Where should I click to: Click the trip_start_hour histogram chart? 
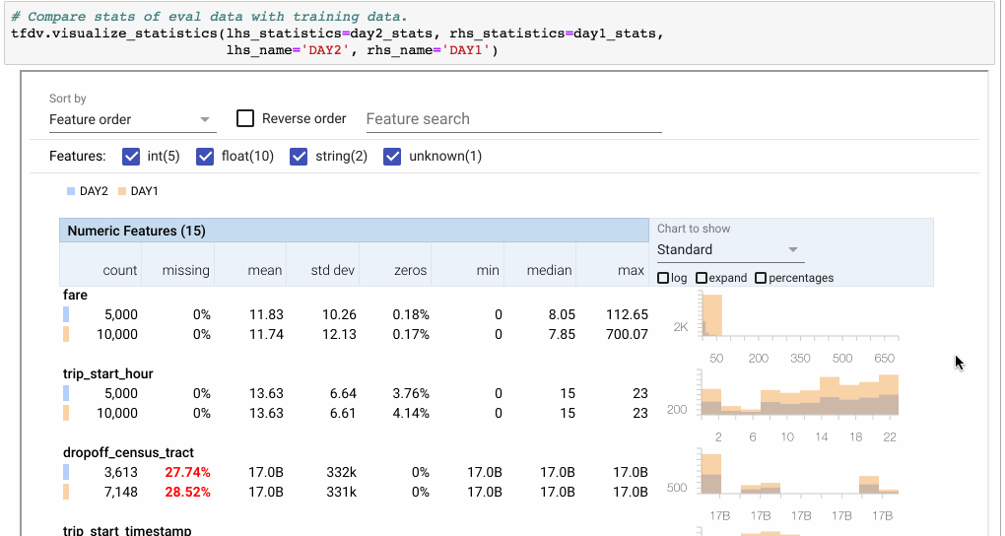pos(798,394)
